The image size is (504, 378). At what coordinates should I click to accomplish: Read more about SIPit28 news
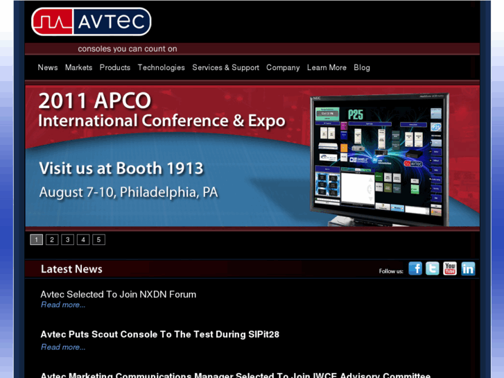[63, 347]
